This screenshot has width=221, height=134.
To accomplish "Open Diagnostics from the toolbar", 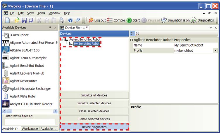I will pos(203,20).
